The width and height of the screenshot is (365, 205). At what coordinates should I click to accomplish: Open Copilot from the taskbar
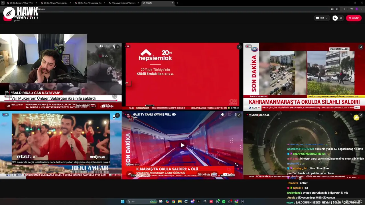pos(167,202)
